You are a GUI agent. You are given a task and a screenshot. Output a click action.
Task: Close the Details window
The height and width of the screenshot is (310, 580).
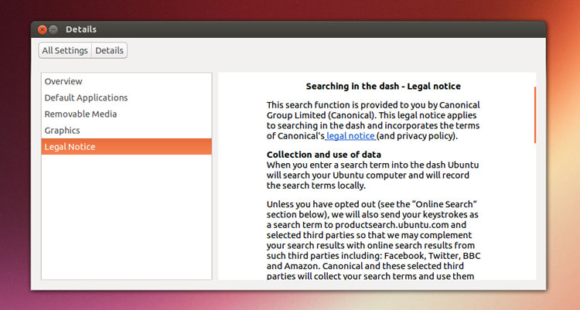(43, 29)
